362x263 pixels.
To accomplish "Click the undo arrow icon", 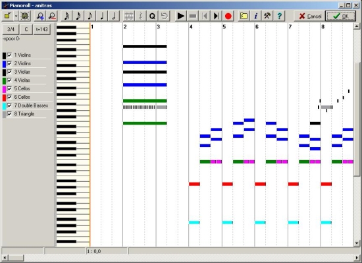I will 164,16.
